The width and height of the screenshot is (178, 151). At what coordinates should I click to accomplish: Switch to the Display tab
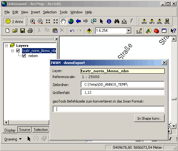10,130
